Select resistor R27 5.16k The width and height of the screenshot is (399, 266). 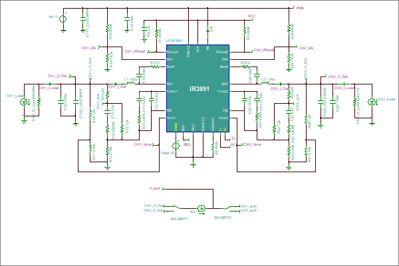(306, 151)
